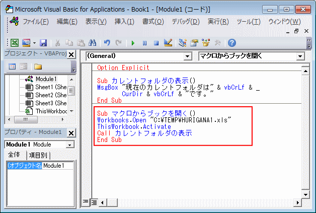
Task: Open Project Explorer toolbar icon
Action: 182,43
